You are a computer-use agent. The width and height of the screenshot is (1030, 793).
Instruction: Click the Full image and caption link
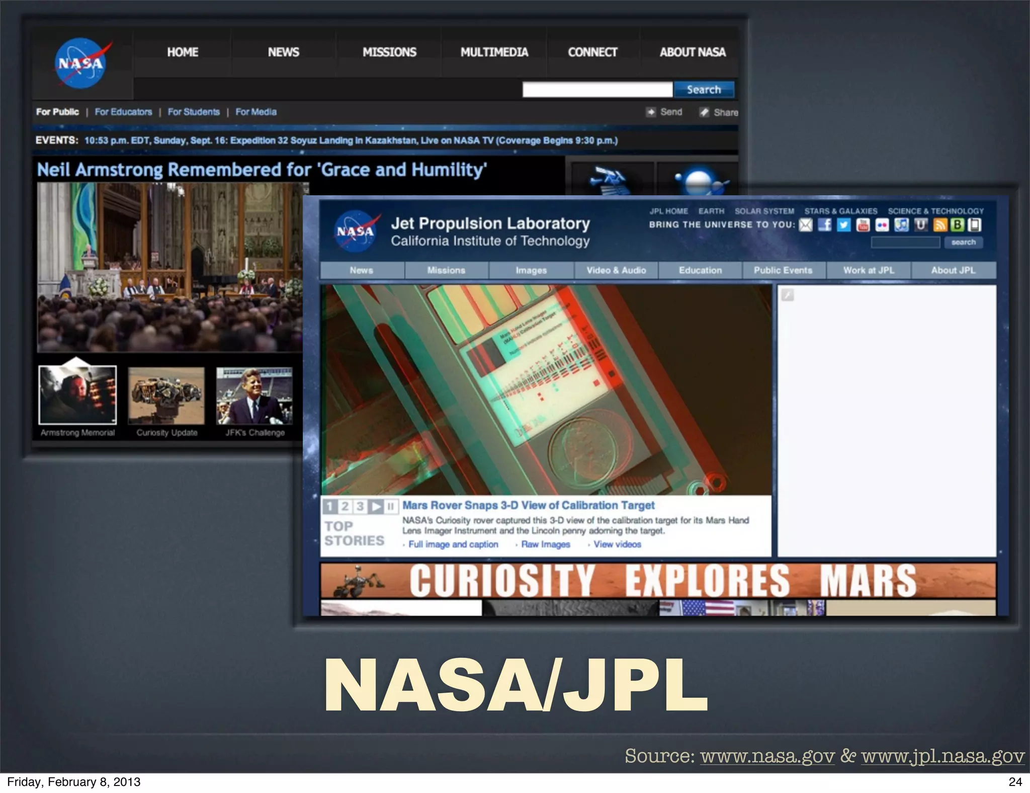453,544
